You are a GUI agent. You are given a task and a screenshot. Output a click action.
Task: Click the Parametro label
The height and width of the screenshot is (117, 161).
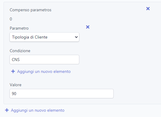tap(19, 28)
